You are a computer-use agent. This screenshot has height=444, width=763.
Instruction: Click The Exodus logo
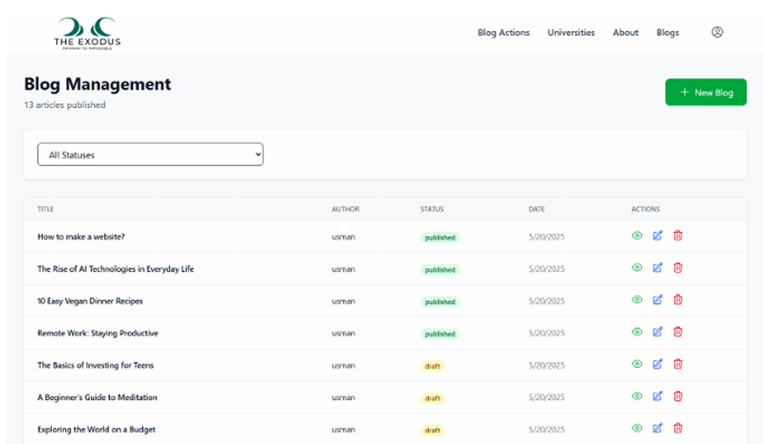(87, 33)
